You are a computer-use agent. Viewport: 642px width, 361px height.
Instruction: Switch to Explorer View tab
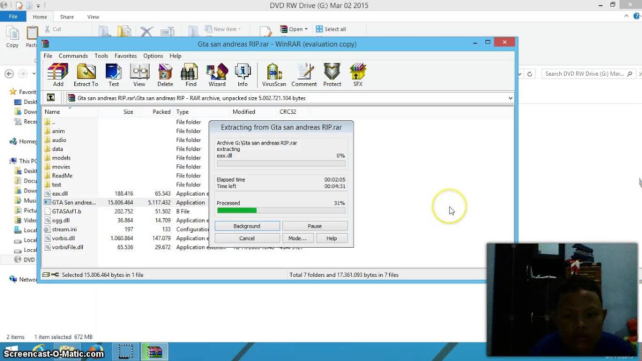[x=93, y=17]
